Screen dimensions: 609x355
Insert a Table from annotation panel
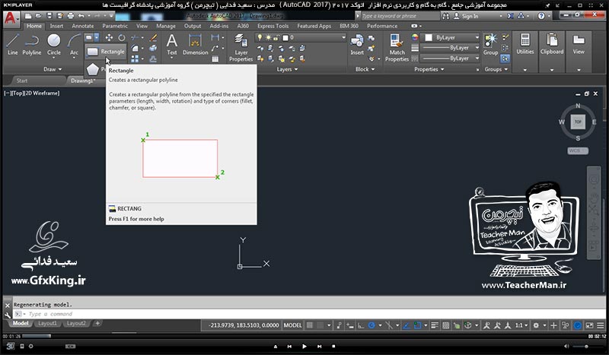215,59
